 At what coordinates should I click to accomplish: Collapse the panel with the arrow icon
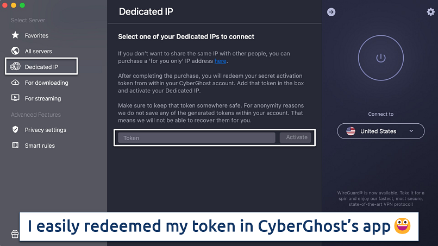pos(331,12)
